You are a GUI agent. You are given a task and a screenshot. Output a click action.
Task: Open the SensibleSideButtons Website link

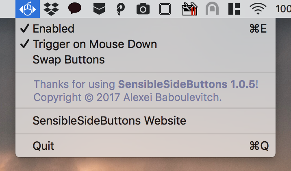coord(145,121)
